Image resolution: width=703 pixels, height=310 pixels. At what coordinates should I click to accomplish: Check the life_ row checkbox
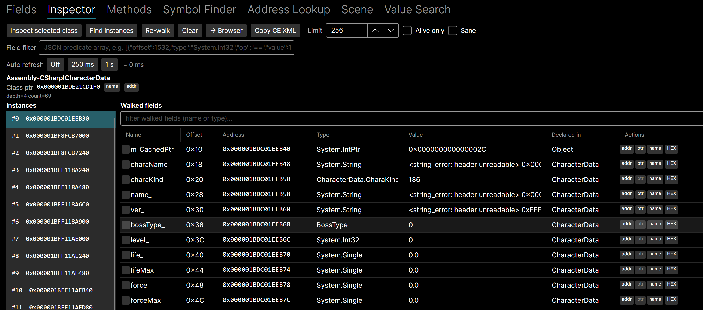[125, 255]
